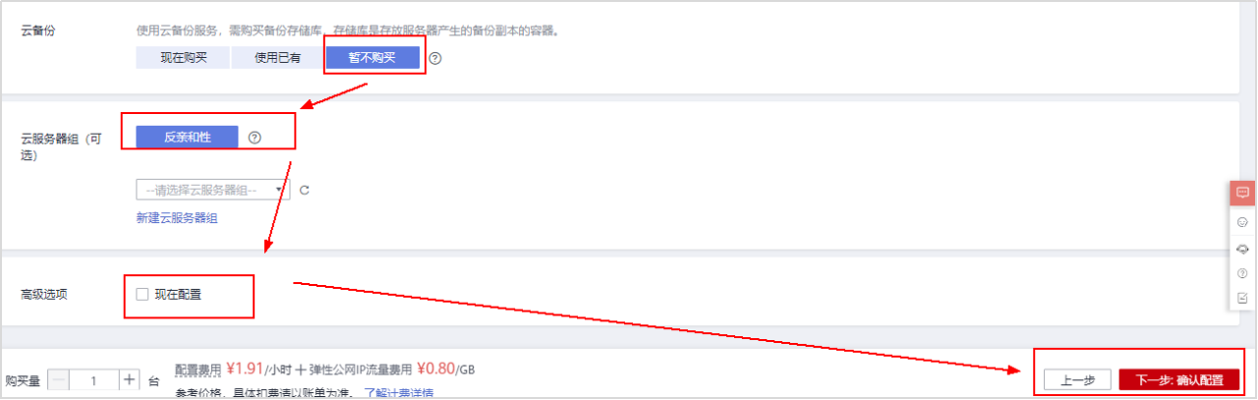Open the edit note sidebar icon
This screenshot has height=400, width=1258.
point(1242,298)
